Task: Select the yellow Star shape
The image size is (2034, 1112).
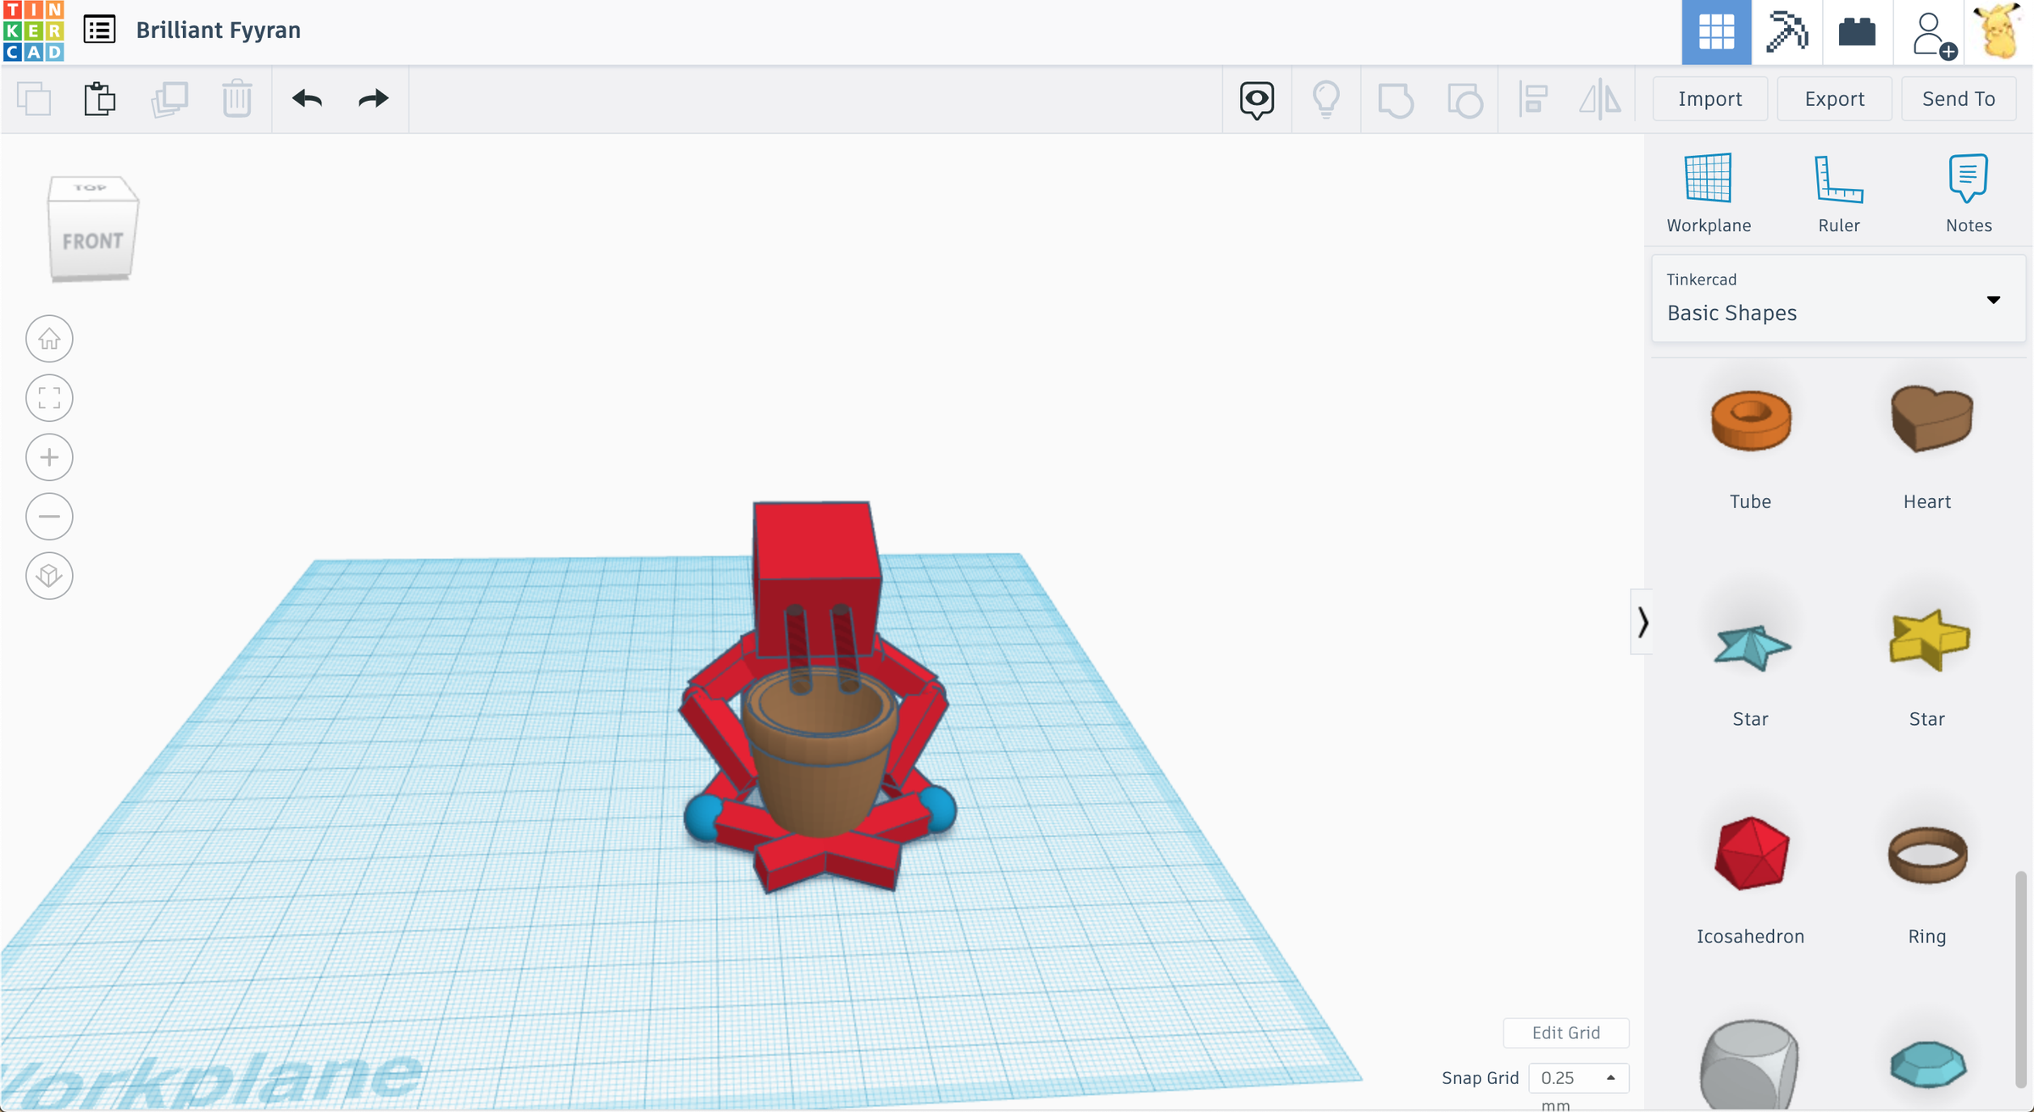Action: coord(1930,640)
